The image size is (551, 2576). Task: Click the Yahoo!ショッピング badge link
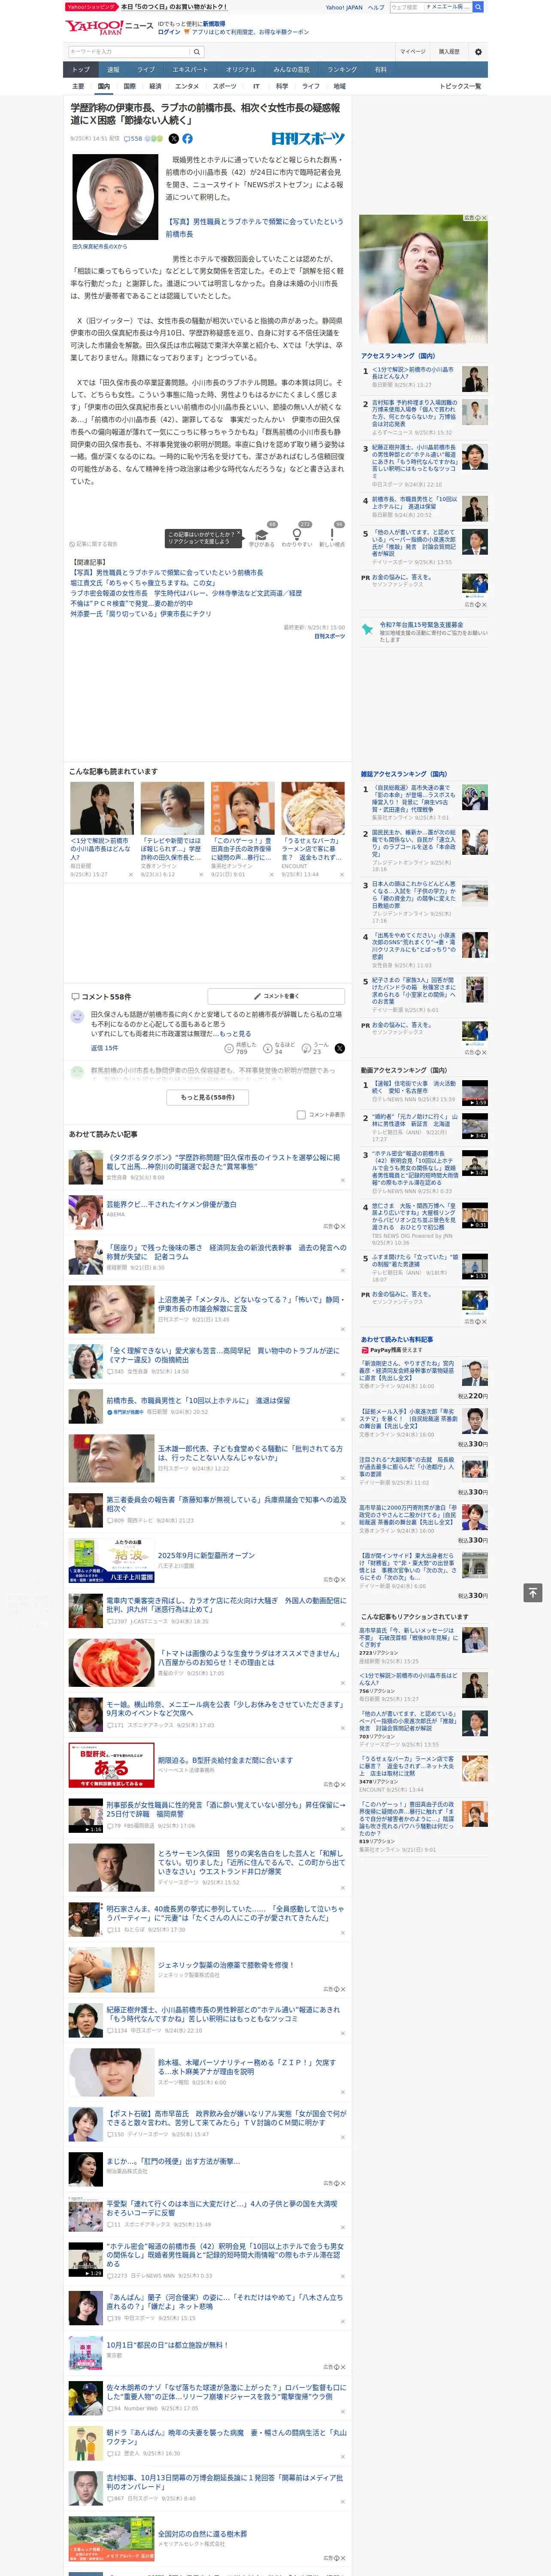coord(91,7)
